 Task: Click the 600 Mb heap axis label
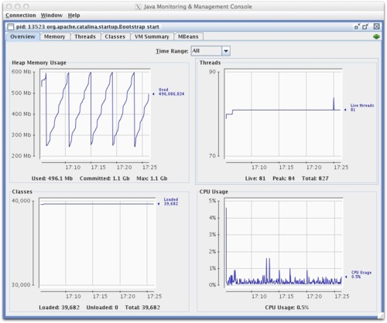pos(21,72)
